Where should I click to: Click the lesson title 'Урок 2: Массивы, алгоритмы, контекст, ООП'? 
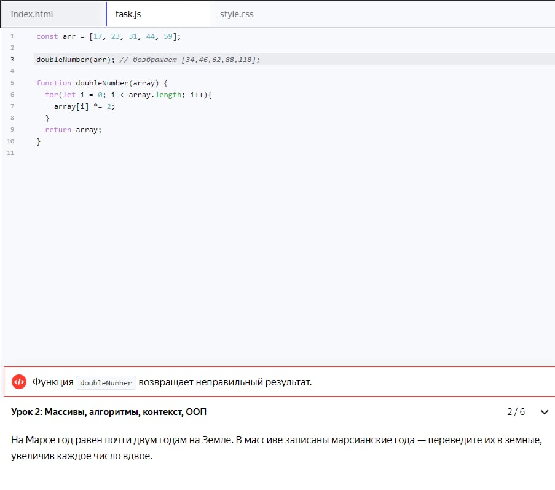(x=109, y=412)
